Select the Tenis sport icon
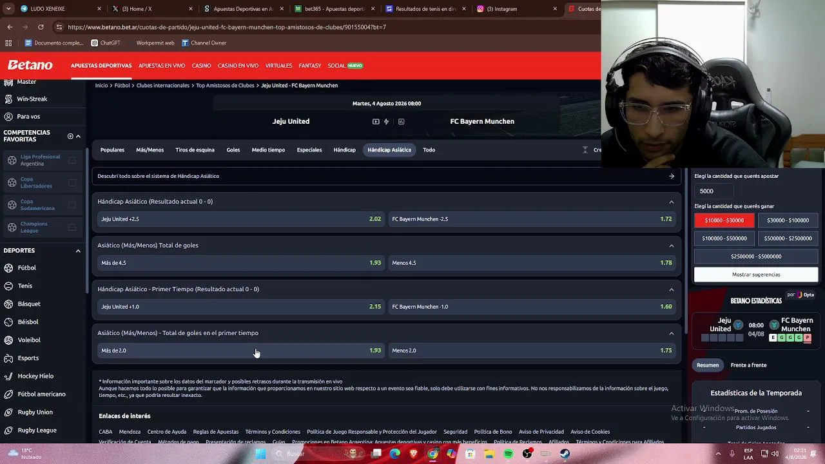The image size is (825, 464). coord(8,285)
